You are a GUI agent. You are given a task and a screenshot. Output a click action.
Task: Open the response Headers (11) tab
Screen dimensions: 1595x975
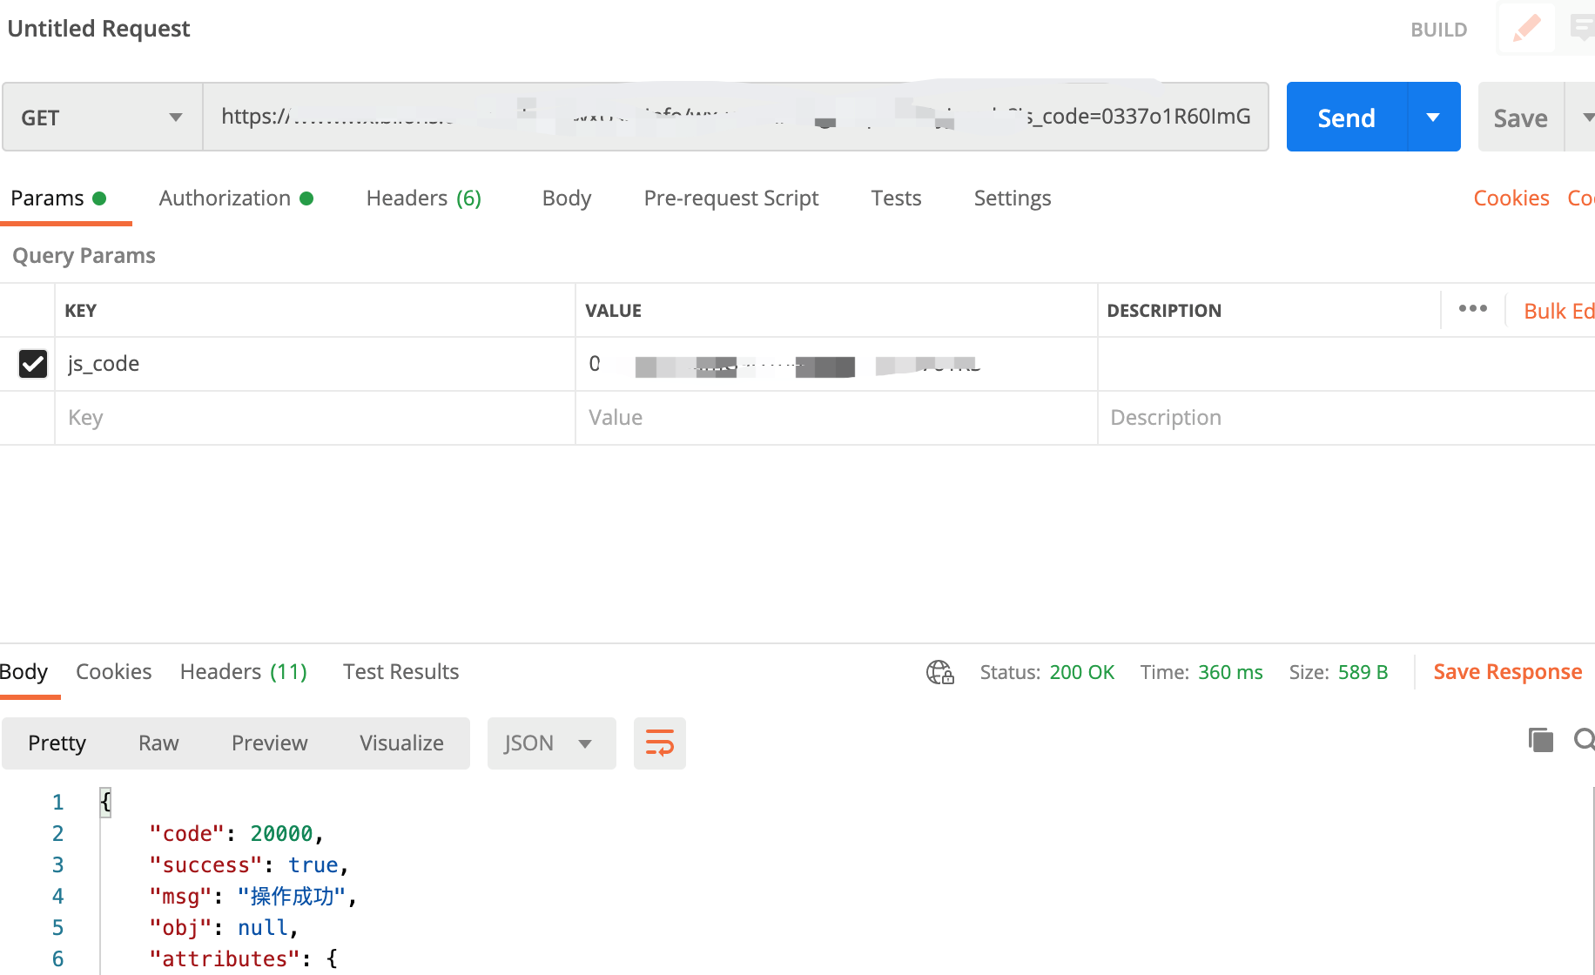pyautogui.click(x=243, y=672)
